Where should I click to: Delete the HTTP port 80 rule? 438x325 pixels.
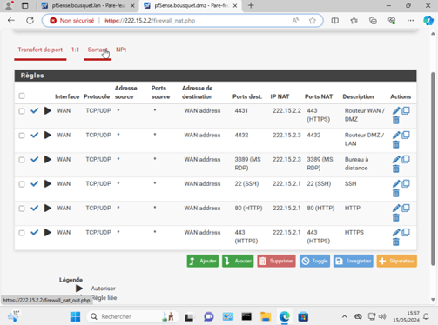pos(396,217)
